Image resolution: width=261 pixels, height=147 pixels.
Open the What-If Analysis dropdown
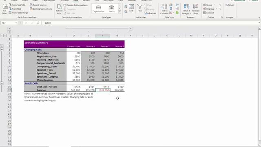186,9
